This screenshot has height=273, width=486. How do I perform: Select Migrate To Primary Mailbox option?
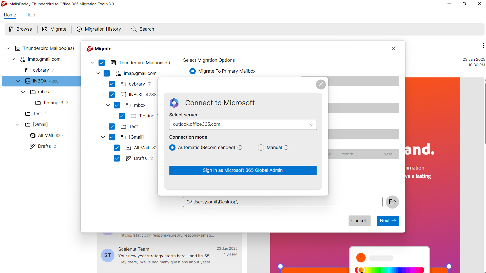click(192, 71)
